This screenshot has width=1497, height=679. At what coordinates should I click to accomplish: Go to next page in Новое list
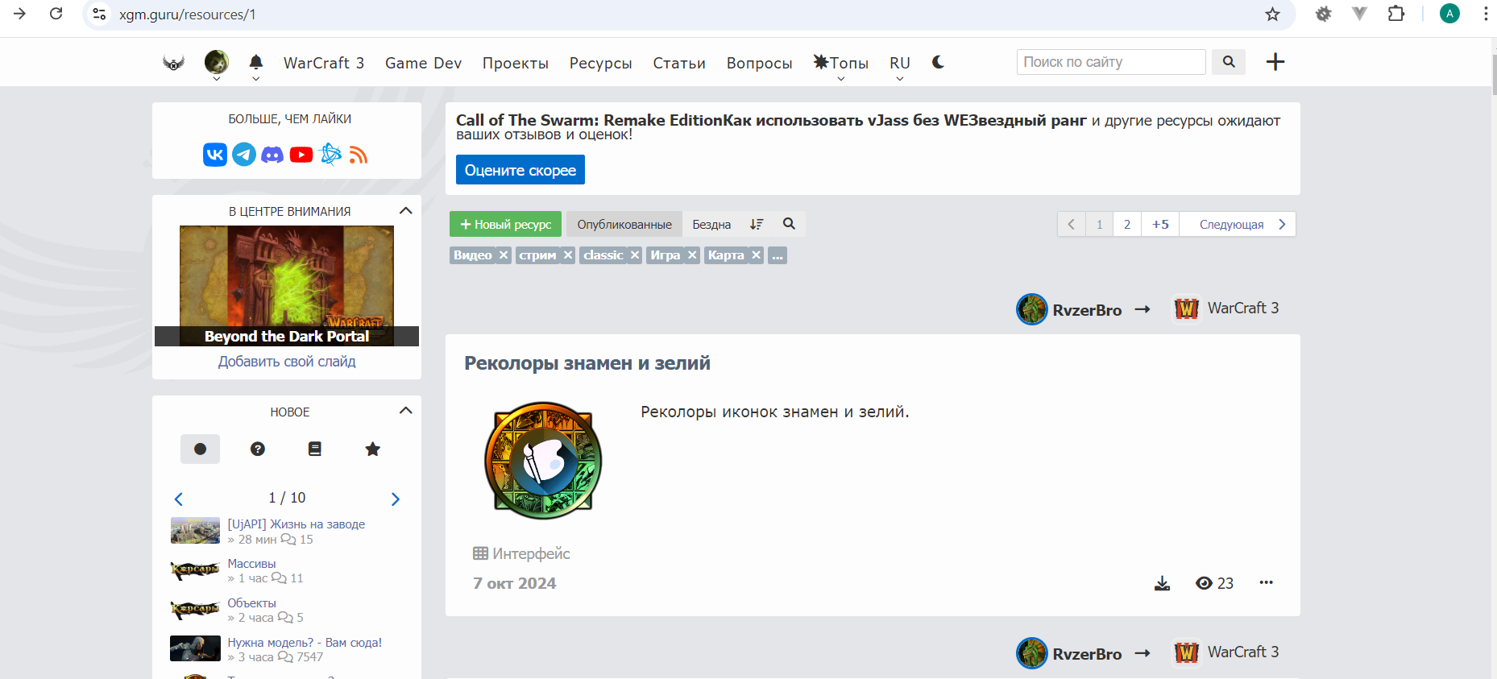pos(395,499)
